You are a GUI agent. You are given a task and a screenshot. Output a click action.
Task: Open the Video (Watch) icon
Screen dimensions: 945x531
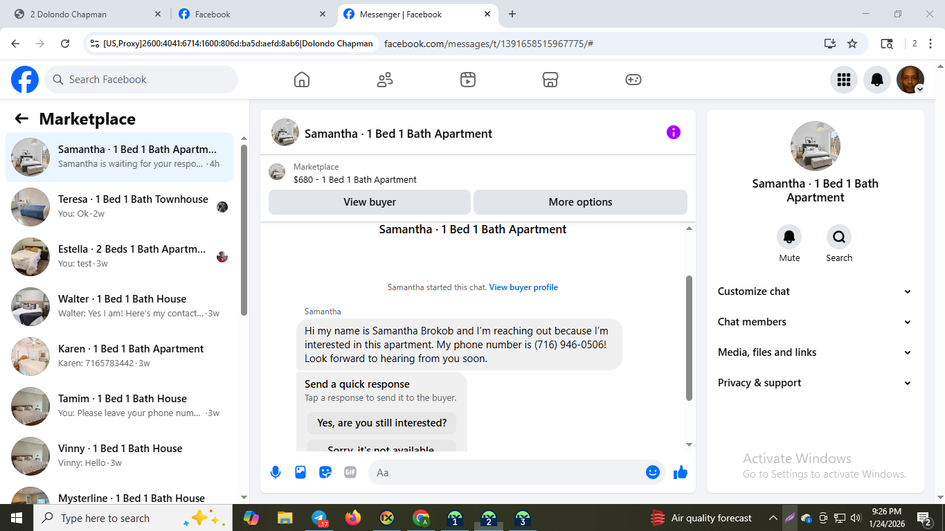point(468,80)
